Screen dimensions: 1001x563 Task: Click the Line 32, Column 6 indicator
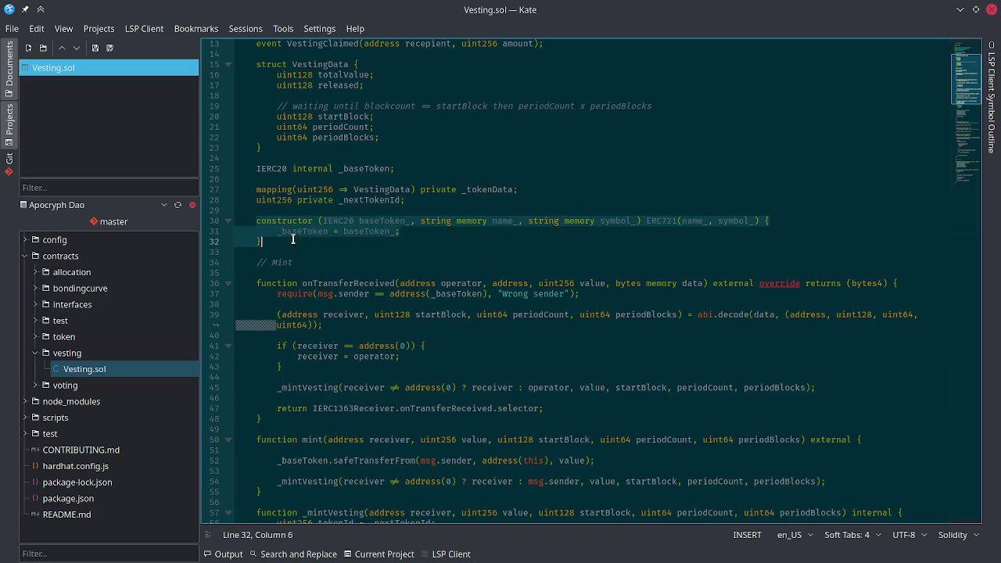pyautogui.click(x=257, y=535)
